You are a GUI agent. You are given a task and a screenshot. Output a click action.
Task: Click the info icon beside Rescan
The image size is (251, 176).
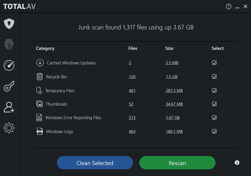(237, 163)
